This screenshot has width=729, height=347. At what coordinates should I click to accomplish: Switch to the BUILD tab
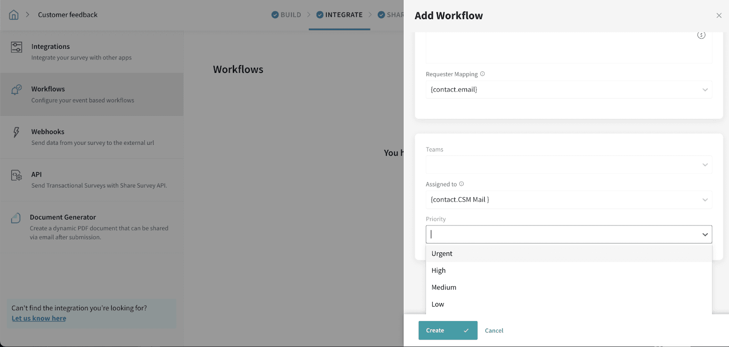[286, 15]
